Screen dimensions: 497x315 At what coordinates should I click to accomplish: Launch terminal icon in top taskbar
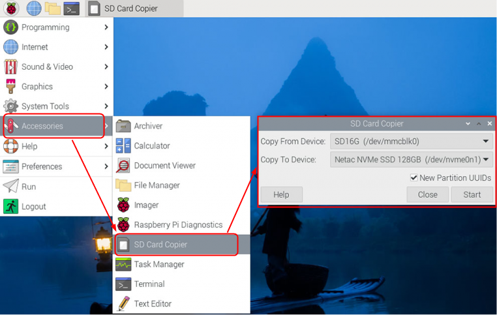[72, 8]
